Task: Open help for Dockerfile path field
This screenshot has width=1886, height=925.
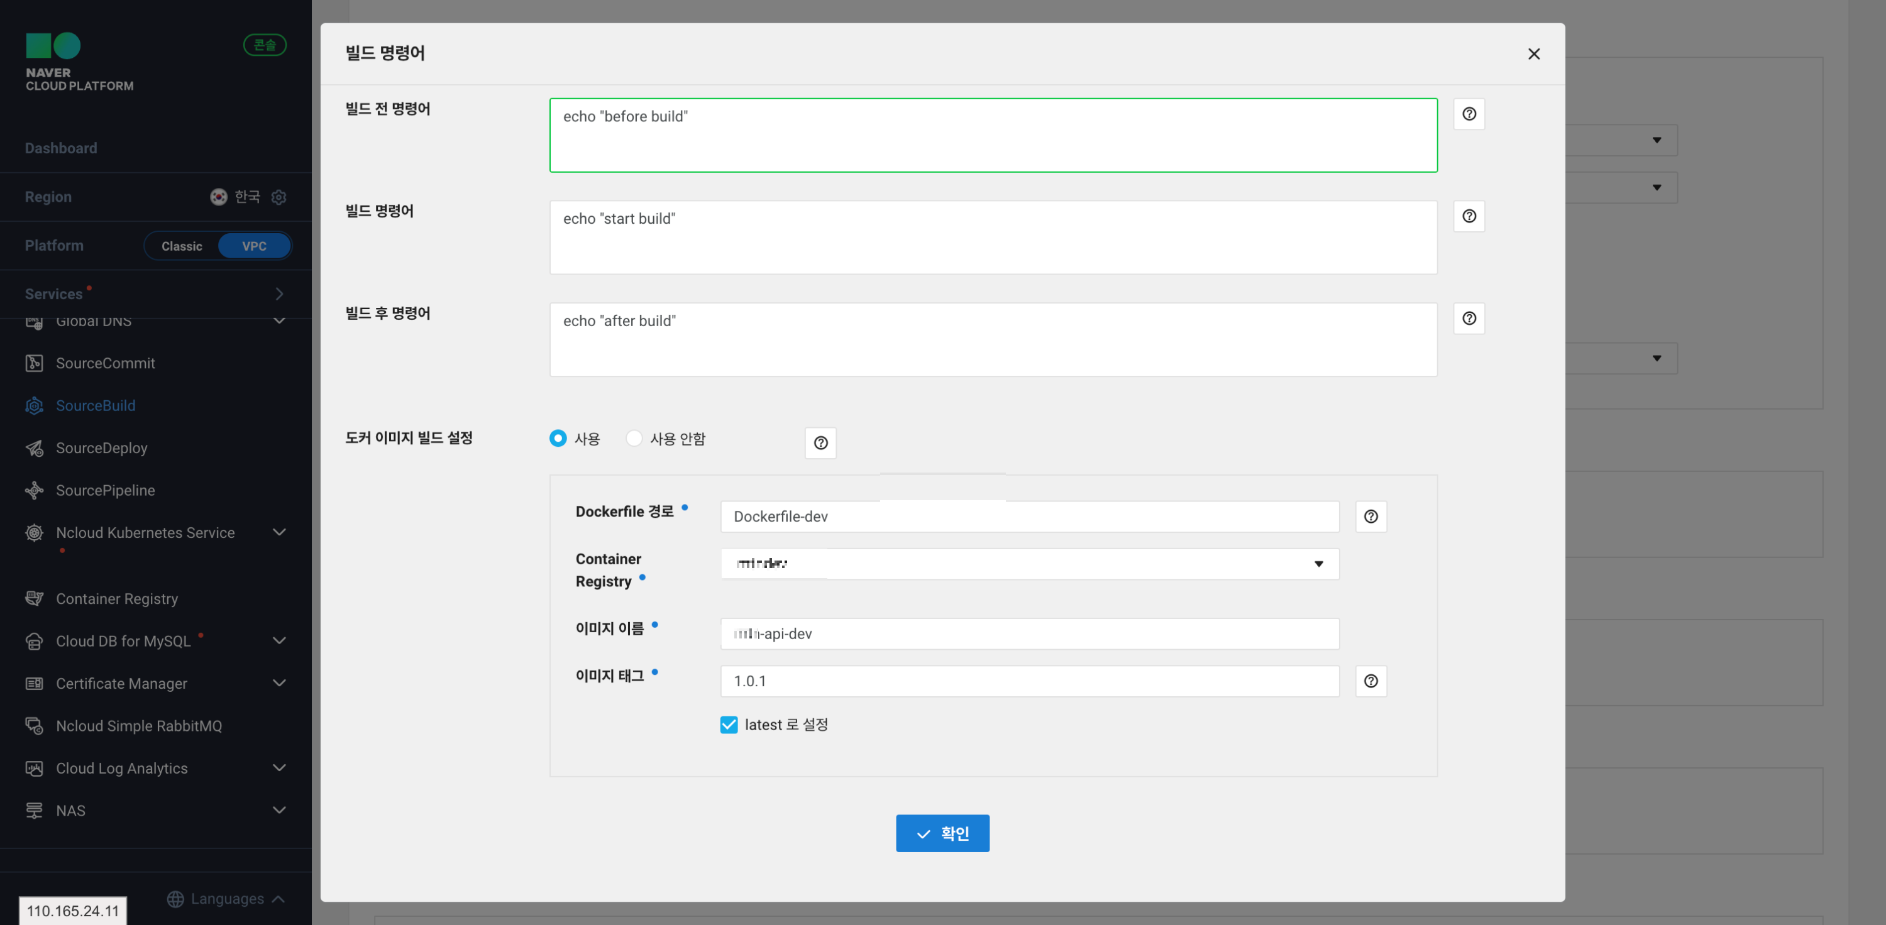Action: [x=1370, y=517]
